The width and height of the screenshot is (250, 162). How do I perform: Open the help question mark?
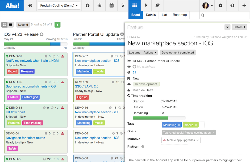pyautogui.click(x=232, y=6)
